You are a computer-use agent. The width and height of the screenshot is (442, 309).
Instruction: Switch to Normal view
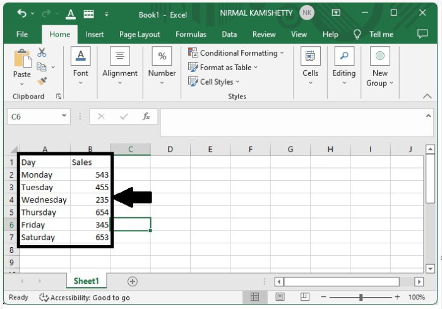click(254, 297)
